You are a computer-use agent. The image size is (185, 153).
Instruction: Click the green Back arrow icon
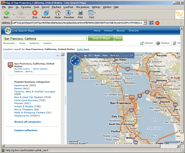tap(7, 13)
